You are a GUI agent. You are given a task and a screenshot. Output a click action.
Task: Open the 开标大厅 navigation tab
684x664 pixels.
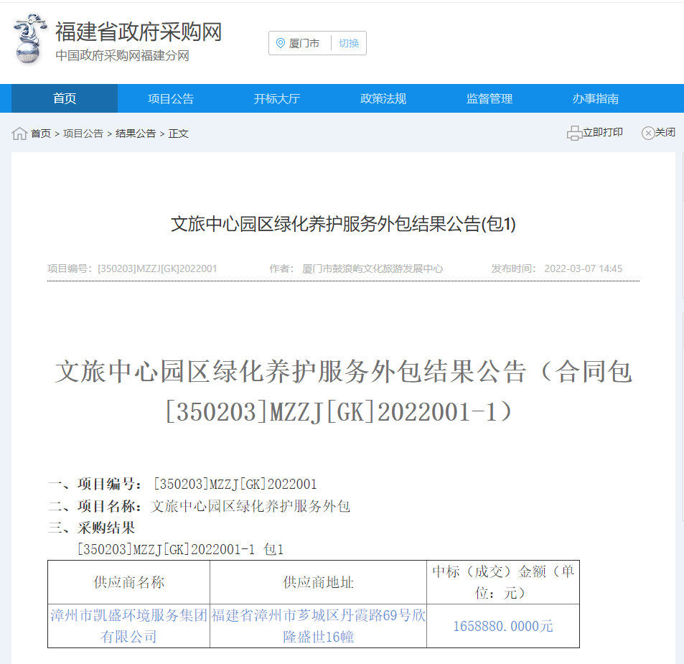click(277, 98)
